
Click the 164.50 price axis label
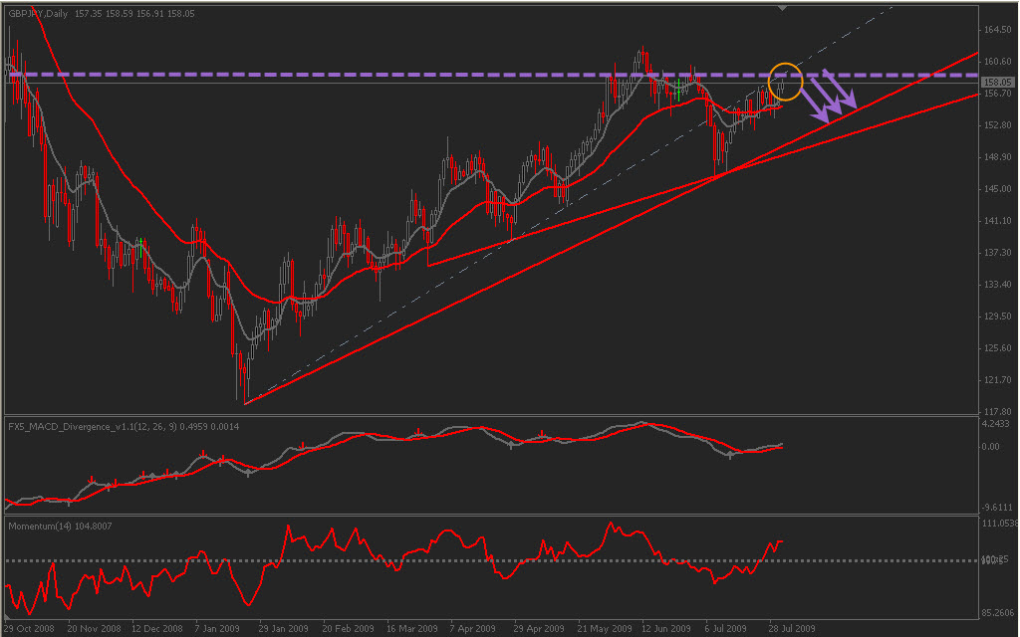(x=998, y=30)
